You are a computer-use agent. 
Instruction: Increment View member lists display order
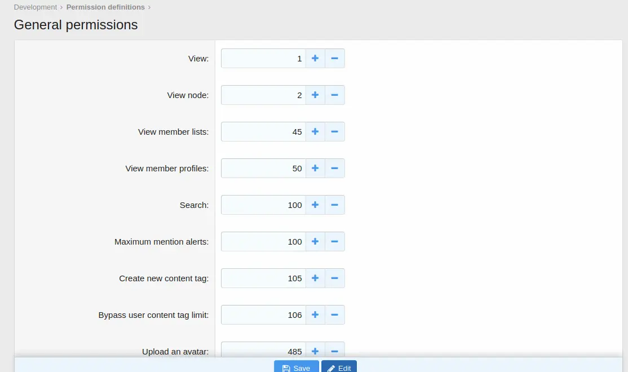[x=315, y=132]
